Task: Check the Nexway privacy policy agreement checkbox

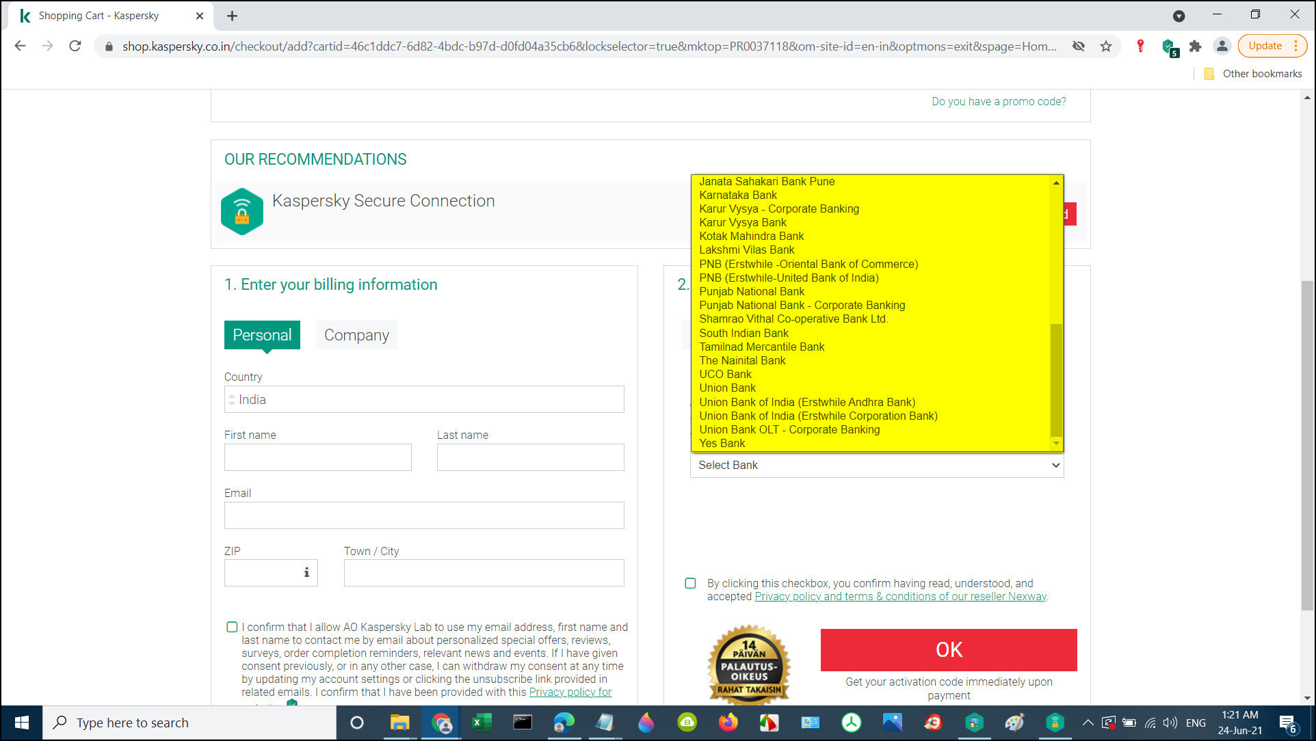Action: (690, 583)
